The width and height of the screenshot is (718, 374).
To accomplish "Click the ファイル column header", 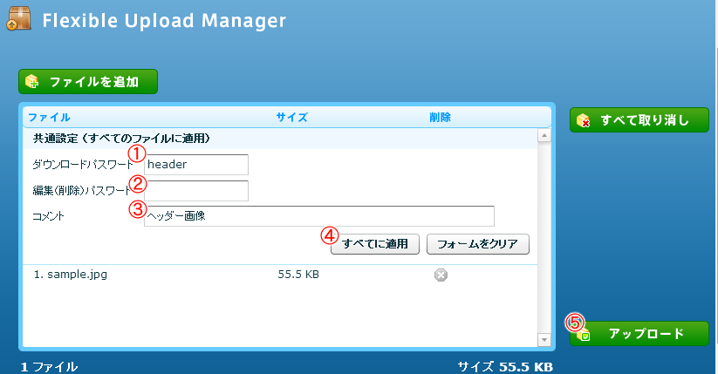I will [49, 117].
